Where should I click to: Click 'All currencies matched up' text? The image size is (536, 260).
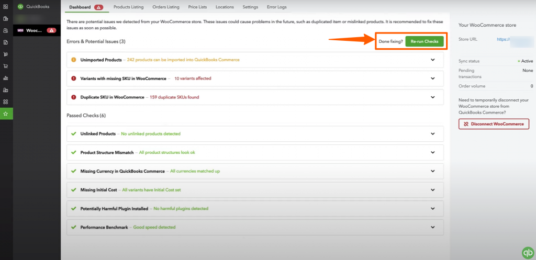pos(195,171)
